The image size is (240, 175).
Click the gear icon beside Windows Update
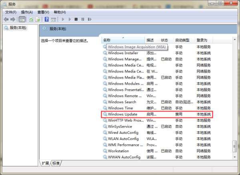(105, 114)
